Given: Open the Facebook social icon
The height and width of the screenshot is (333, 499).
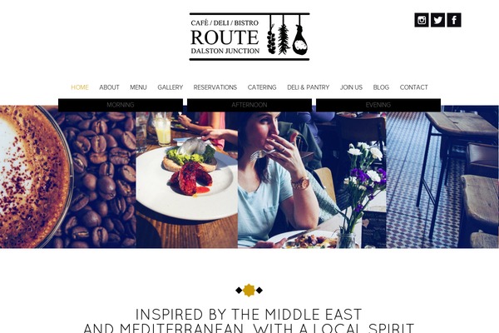Looking at the screenshot, I should (x=454, y=20).
